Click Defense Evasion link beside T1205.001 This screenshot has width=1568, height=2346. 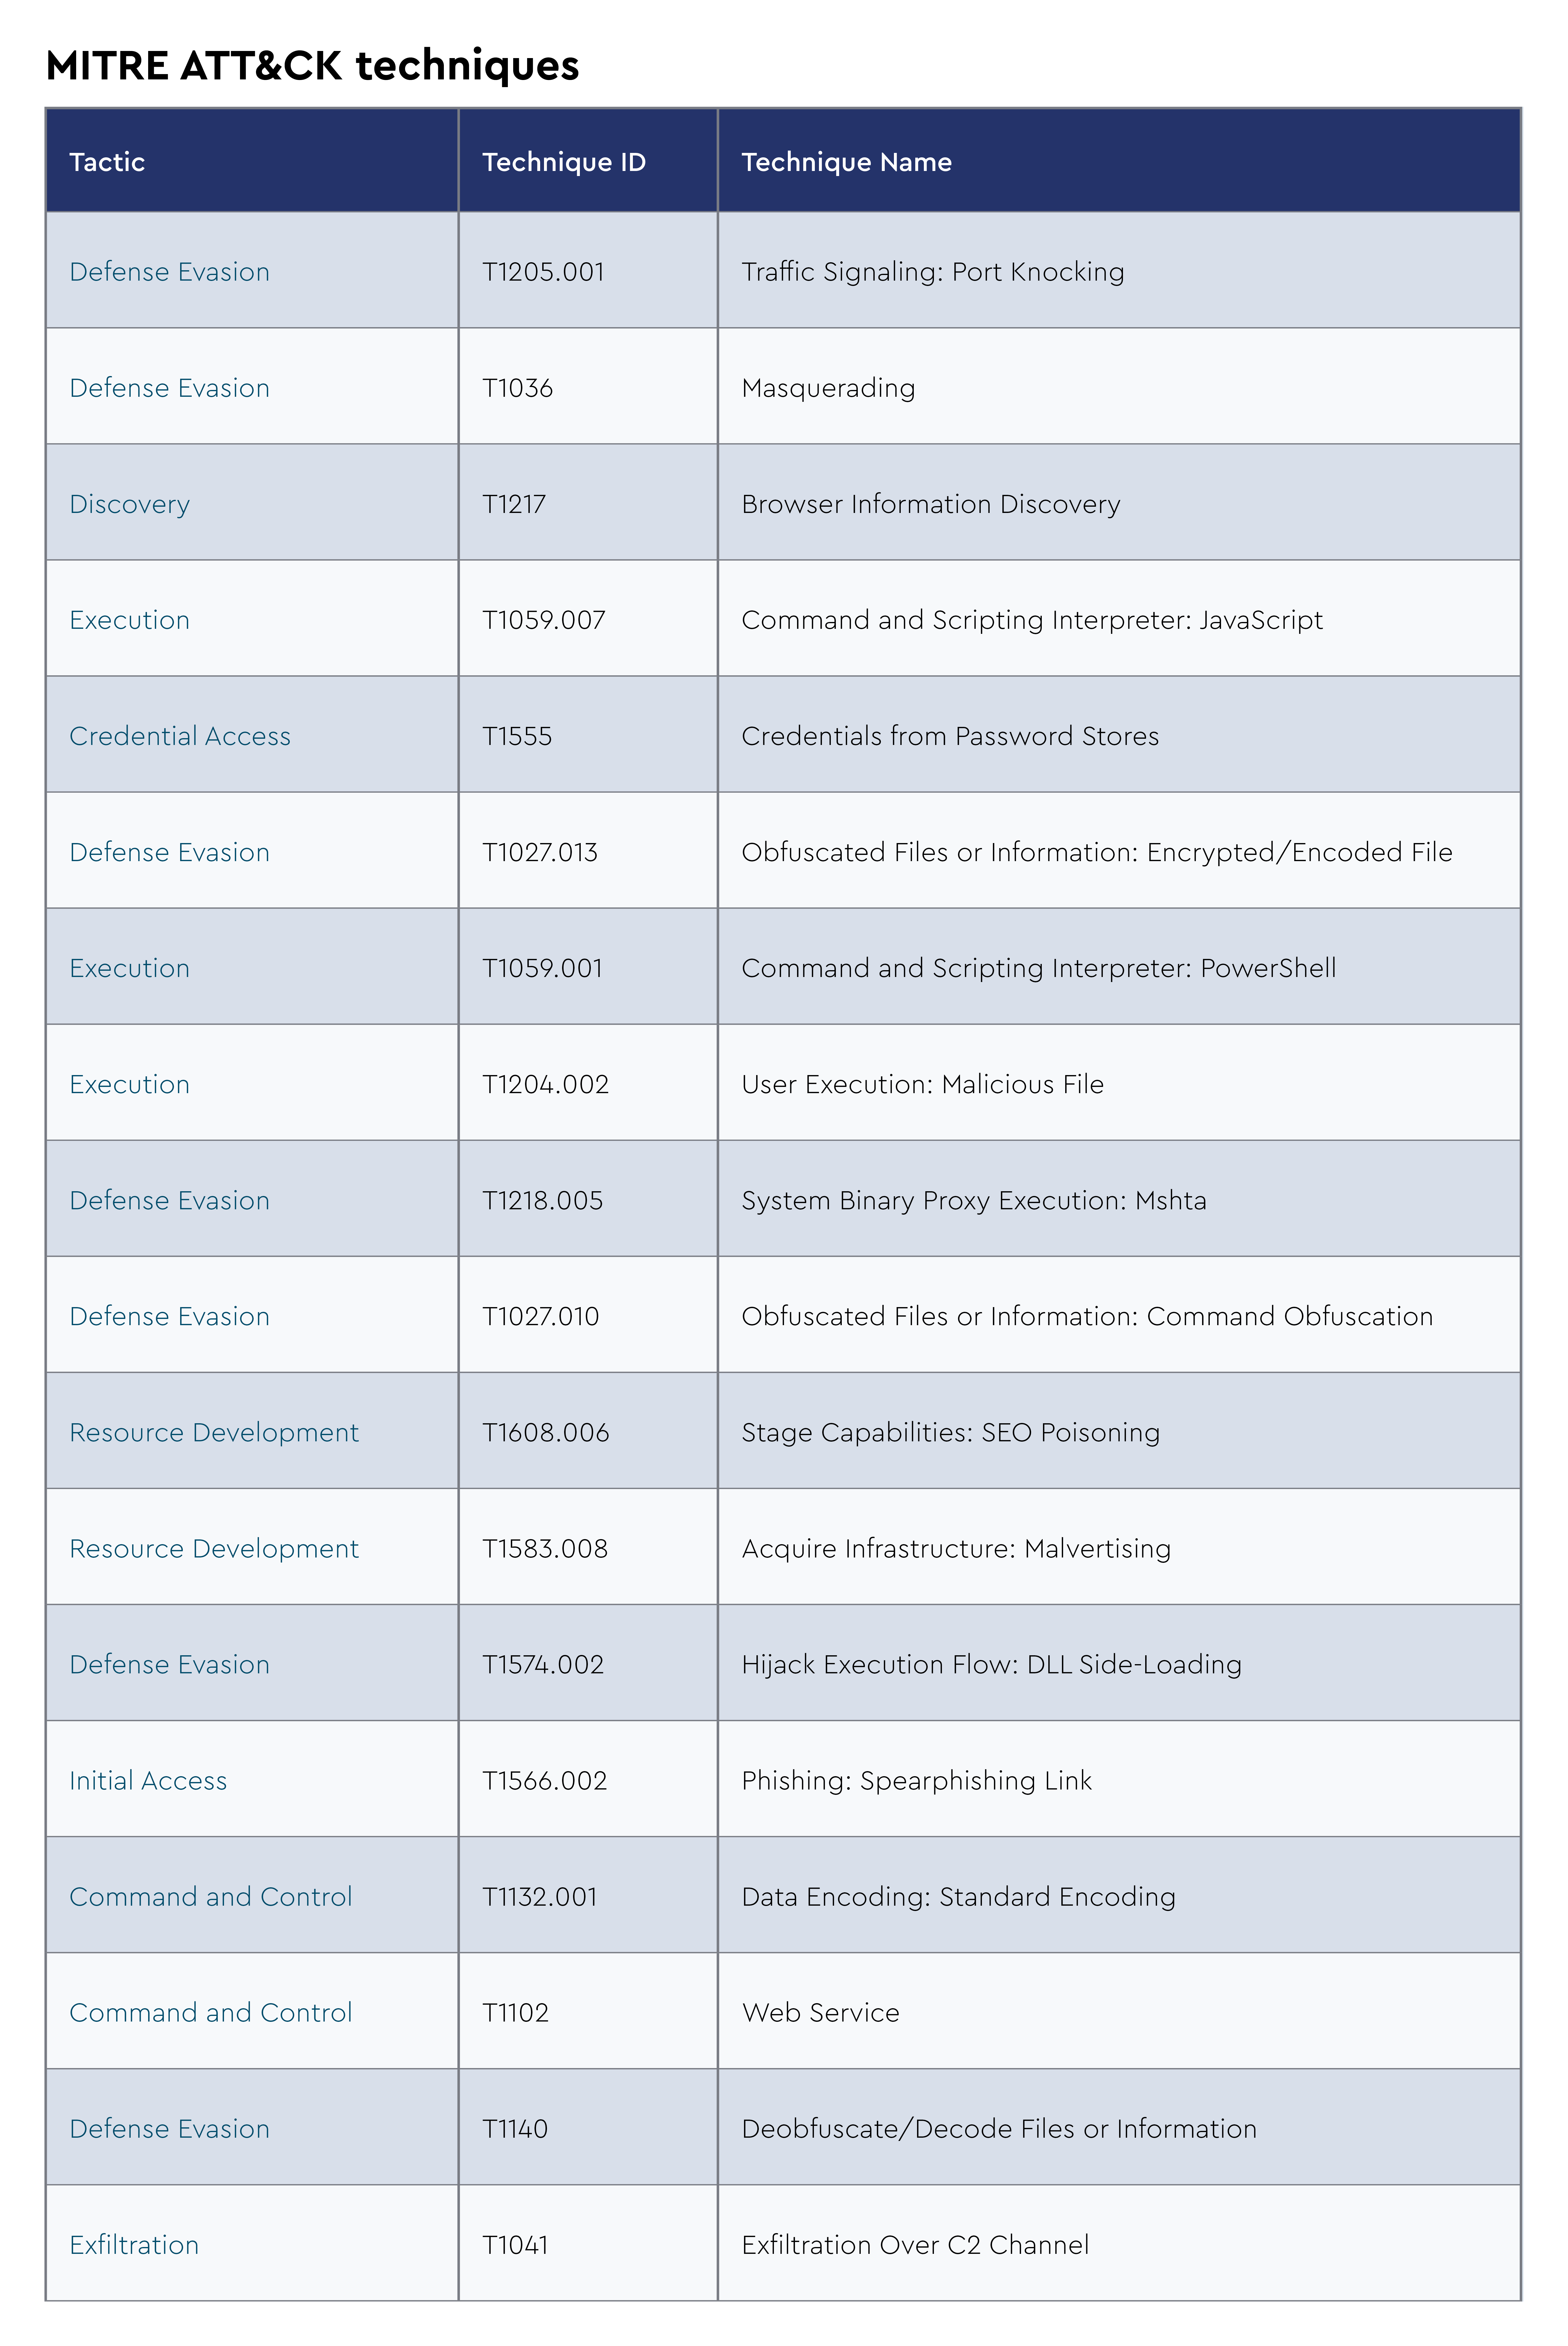169,272
